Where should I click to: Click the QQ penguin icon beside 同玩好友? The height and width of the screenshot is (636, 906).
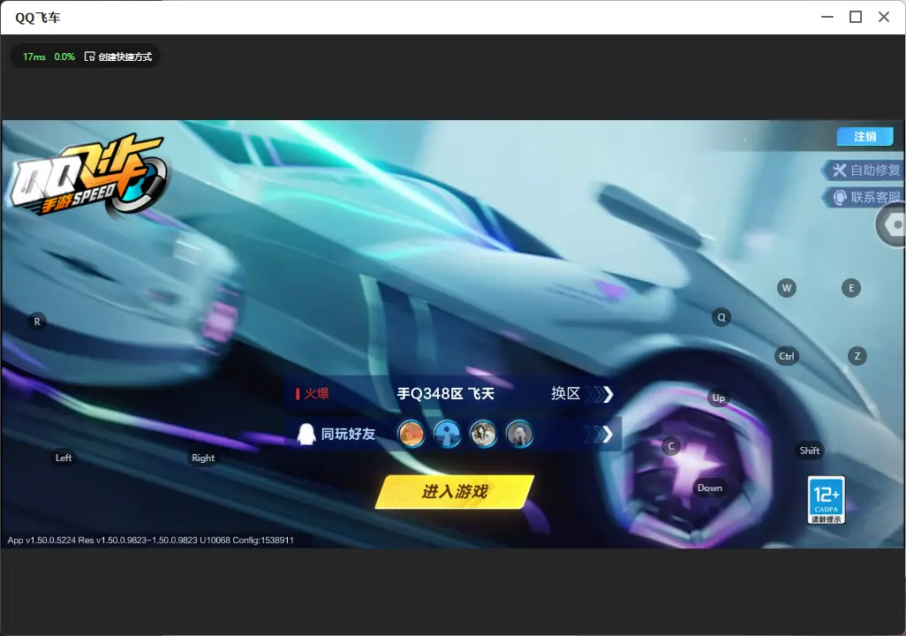tap(306, 434)
